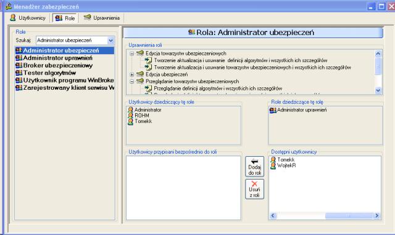Click the Uprawnienia tab key icon
Viewport: 395px width, 235px height.
87,17
